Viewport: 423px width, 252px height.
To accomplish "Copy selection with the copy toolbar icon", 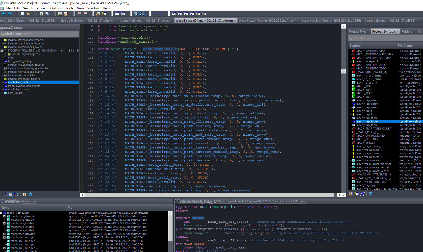I will 47,14.
